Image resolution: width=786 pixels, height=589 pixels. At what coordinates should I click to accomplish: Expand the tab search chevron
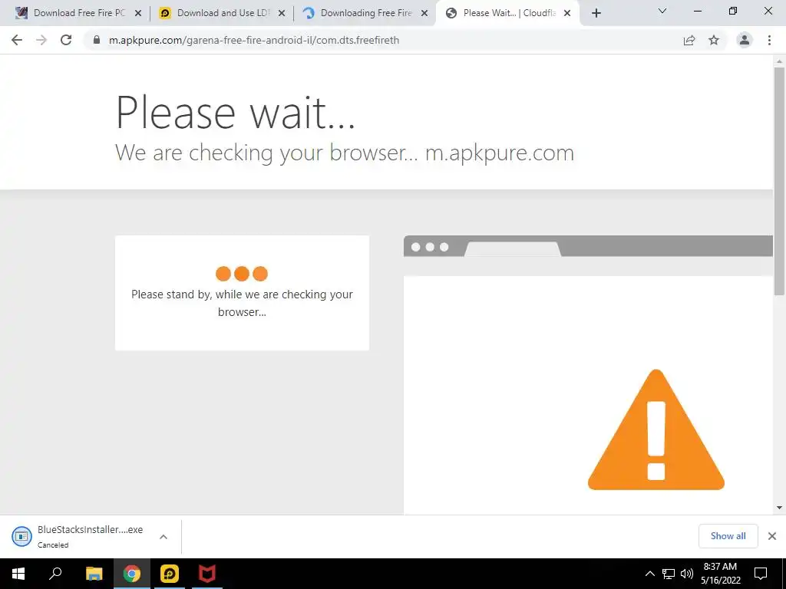[662, 11]
